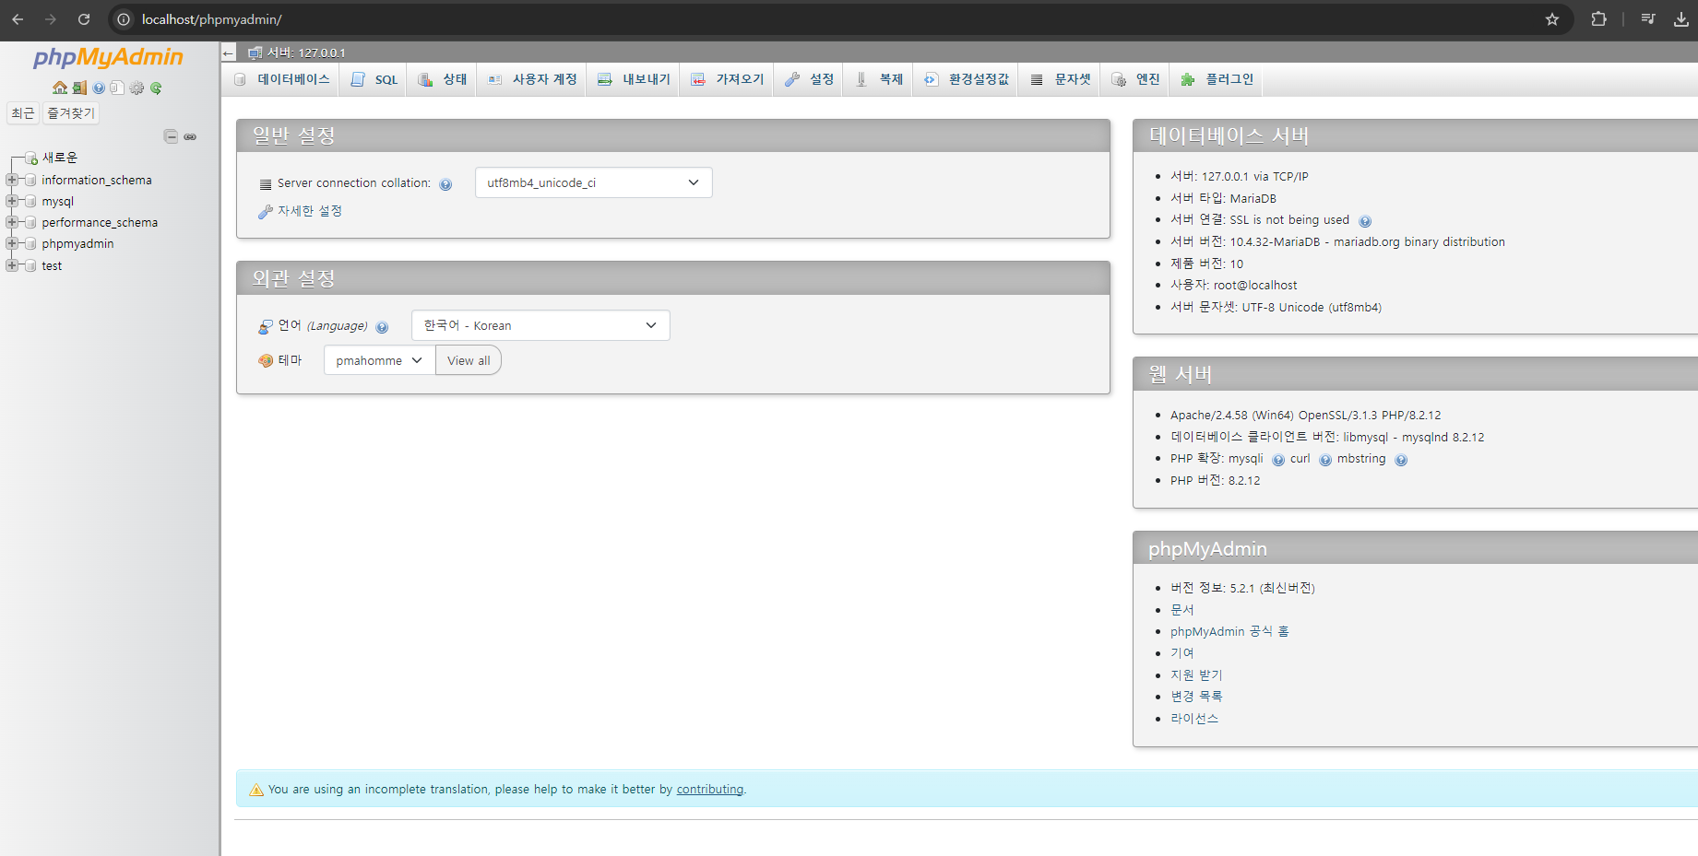
Task: Click the help icon beside 언어 (Language)
Action: click(382, 327)
